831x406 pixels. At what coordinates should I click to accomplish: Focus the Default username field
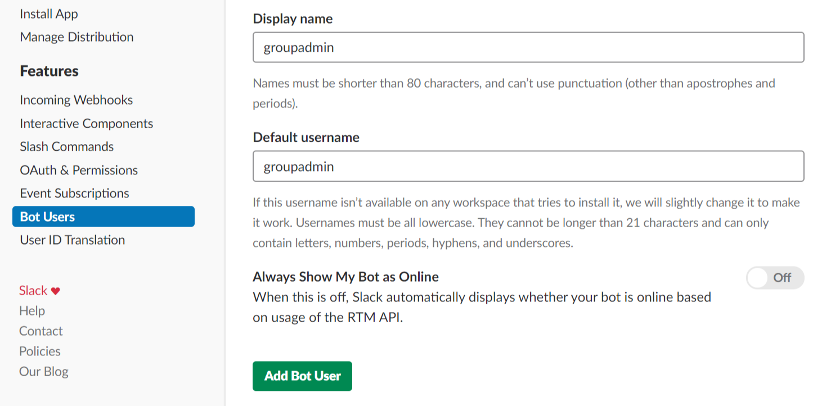tap(528, 166)
